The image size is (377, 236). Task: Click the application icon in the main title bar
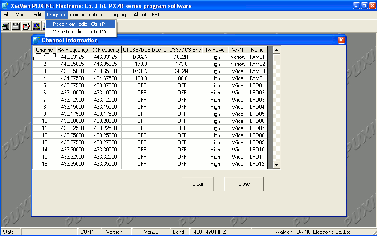point(5,5)
